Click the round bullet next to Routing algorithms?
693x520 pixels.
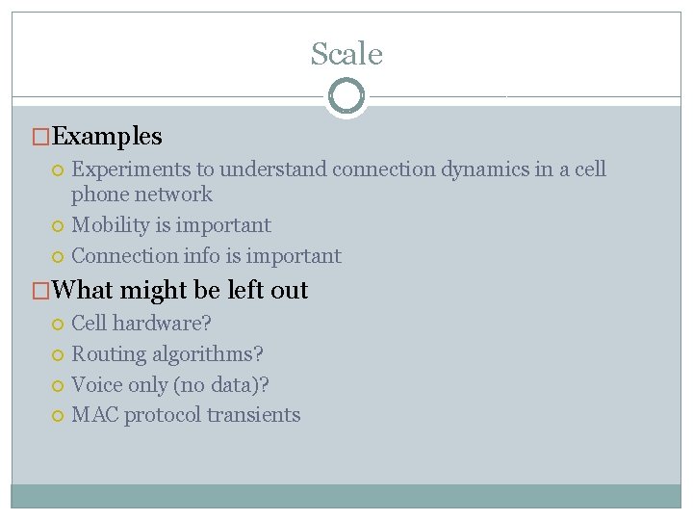(58, 355)
